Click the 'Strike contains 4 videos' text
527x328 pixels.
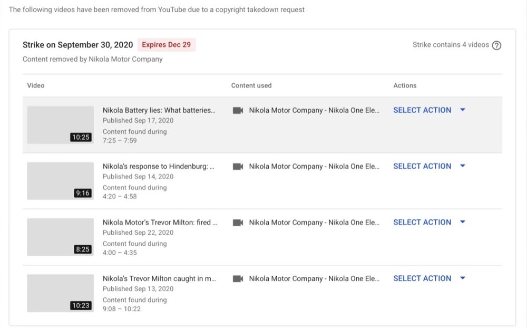(x=451, y=45)
